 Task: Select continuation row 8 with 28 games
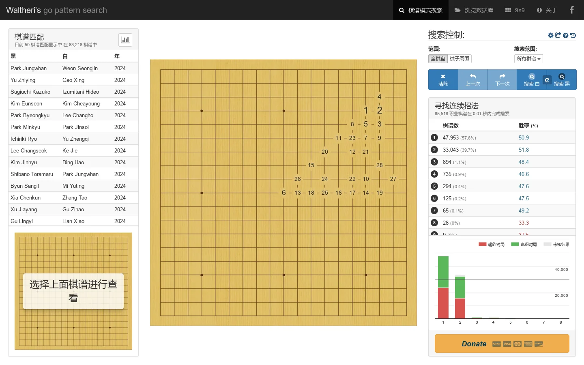click(502, 223)
